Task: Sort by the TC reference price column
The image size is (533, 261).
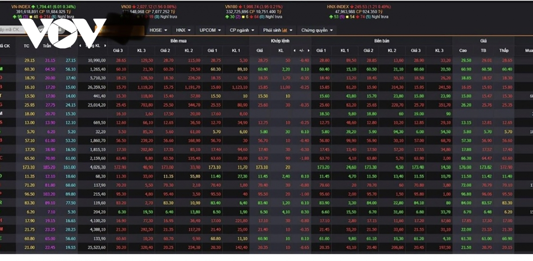Action: 27,45
